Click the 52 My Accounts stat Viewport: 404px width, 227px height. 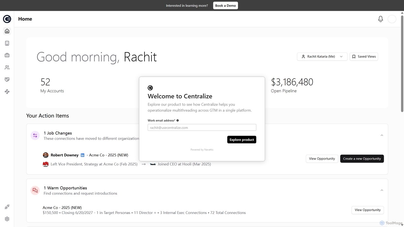click(52, 85)
